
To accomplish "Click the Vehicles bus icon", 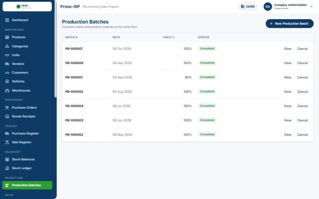I will [7, 81].
